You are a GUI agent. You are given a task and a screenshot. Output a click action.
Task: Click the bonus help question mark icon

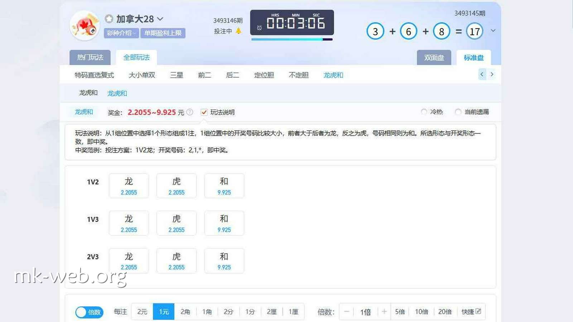(190, 112)
